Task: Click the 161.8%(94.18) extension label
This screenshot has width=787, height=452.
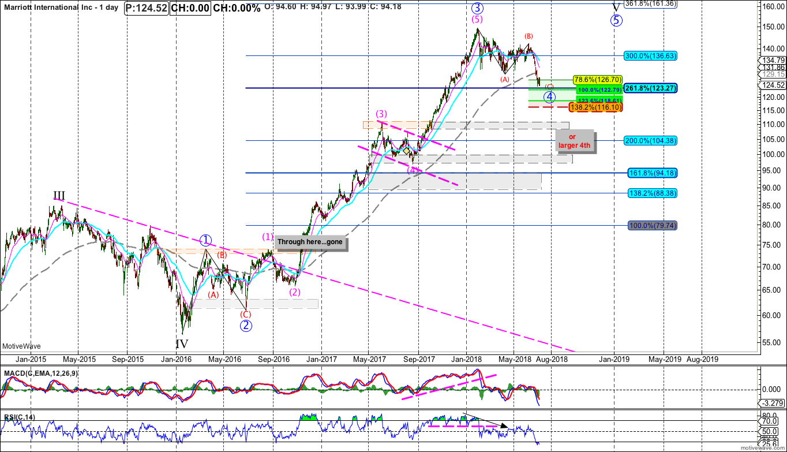Action: coord(653,173)
